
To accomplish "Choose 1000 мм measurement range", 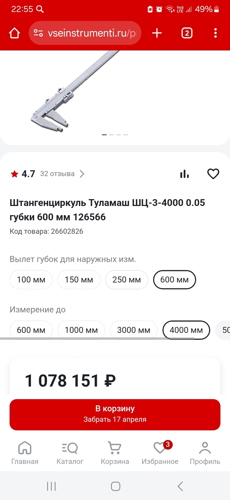I will 81,330.
